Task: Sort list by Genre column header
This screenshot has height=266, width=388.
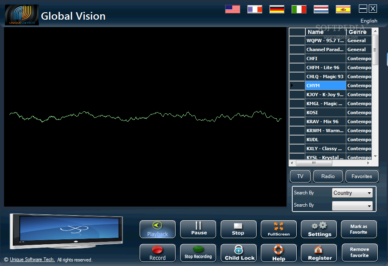Action: (x=359, y=32)
